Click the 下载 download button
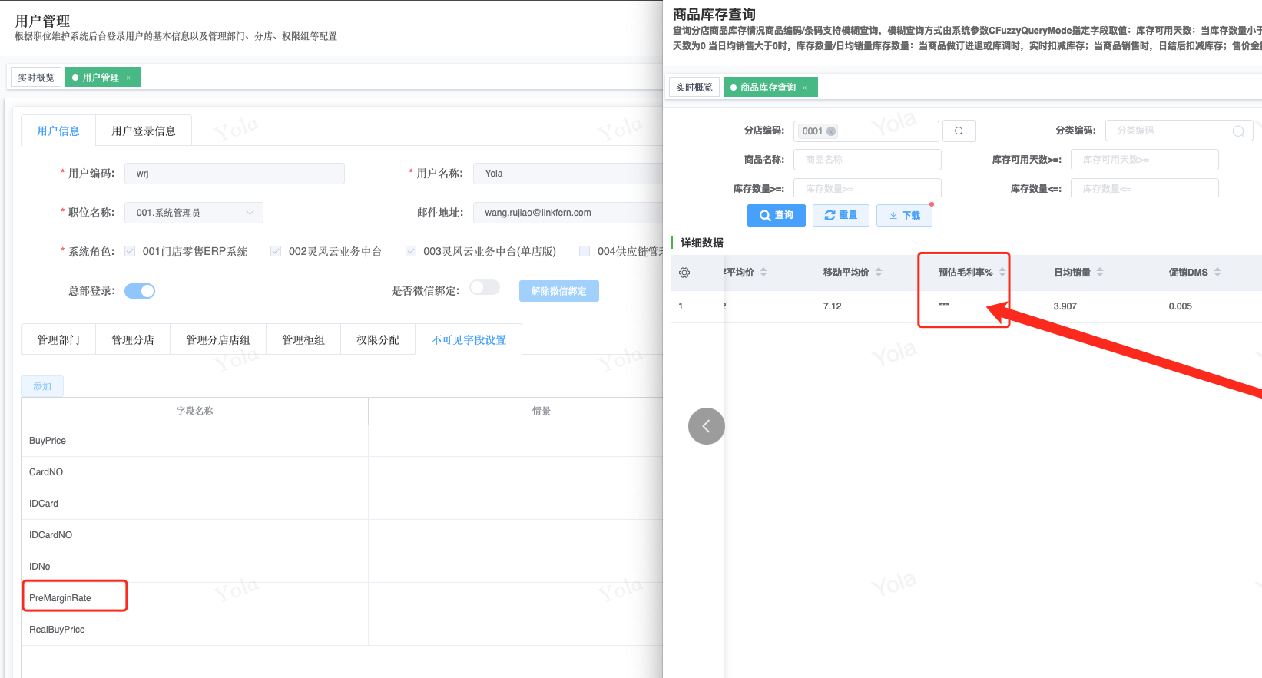Viewport: 1262px width, 678px height. [905, 216]
